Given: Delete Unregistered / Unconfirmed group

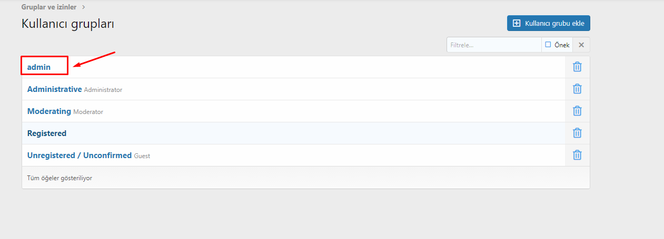Looking at the screenshot, I should pyautogui.click(x=577, y=155).
